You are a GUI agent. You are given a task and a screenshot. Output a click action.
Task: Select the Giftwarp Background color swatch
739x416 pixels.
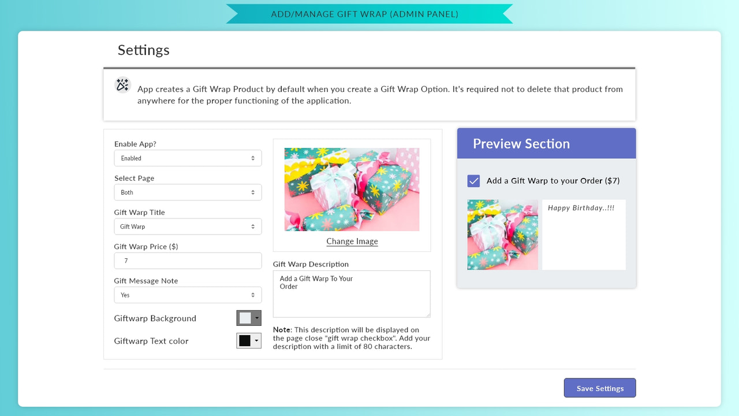point(245,318)
